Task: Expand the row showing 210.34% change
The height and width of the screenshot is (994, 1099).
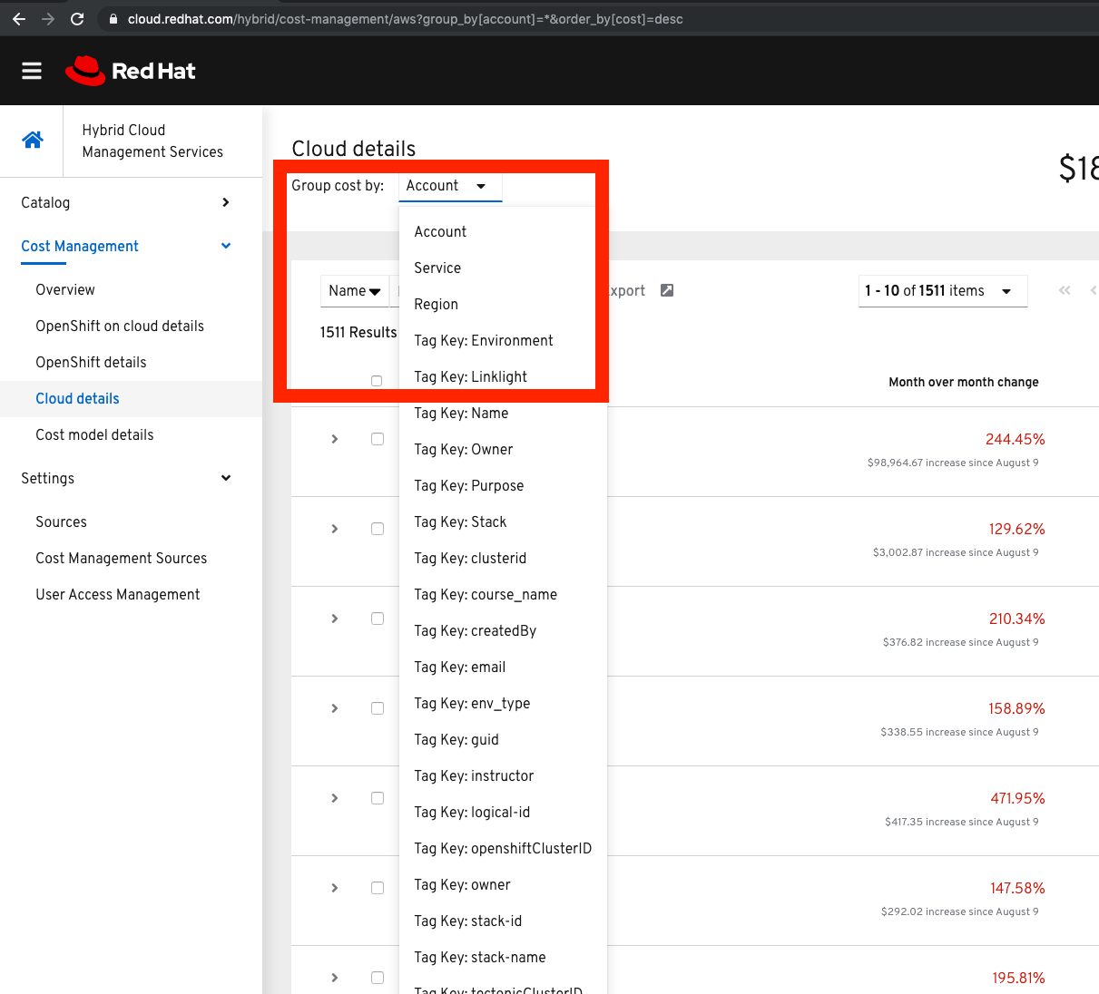Action: coord(335,619)
